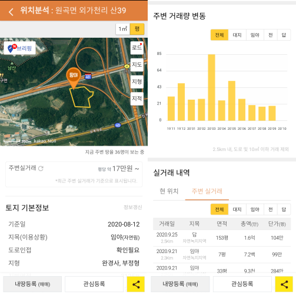Select 임야 filter in 실거래 내역
Viewport: 296px width, 295px height.
(x=255, y=209)
